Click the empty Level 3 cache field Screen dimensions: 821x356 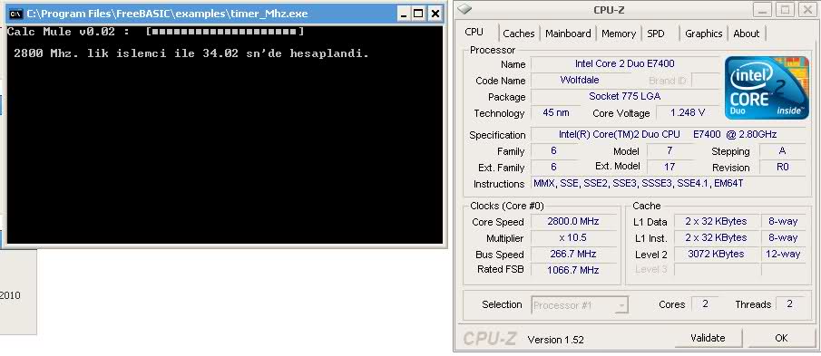pyautogui.click(x=716, y=270)
